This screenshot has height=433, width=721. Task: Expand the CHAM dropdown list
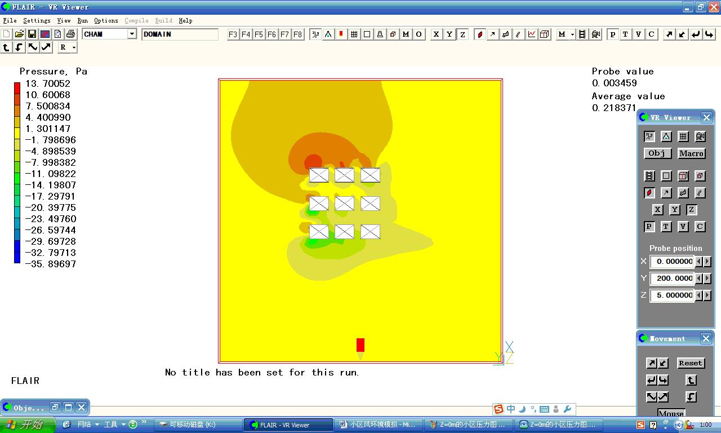pos(132,34)
